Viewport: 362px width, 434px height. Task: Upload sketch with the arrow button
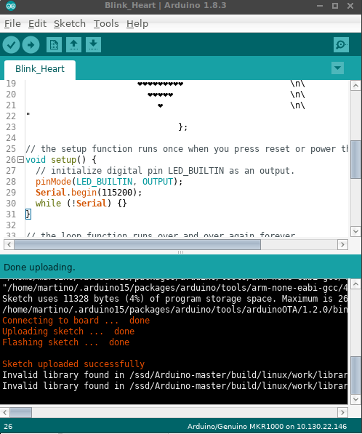(31, 45)
